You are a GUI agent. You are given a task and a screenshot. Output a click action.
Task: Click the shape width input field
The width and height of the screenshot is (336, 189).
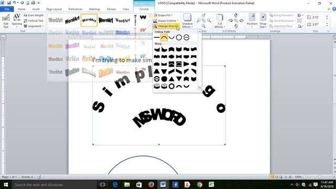(x=318, y=25)
